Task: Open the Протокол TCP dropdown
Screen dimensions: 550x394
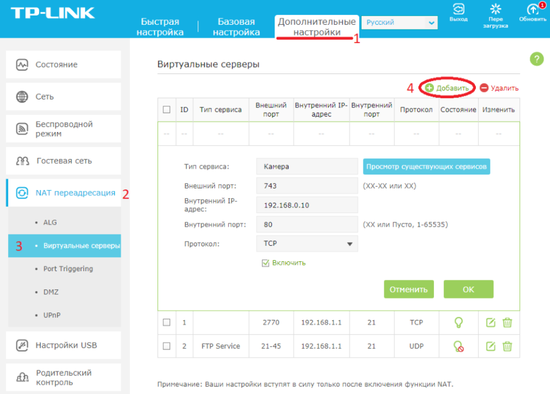Action: tap(307, 244)
